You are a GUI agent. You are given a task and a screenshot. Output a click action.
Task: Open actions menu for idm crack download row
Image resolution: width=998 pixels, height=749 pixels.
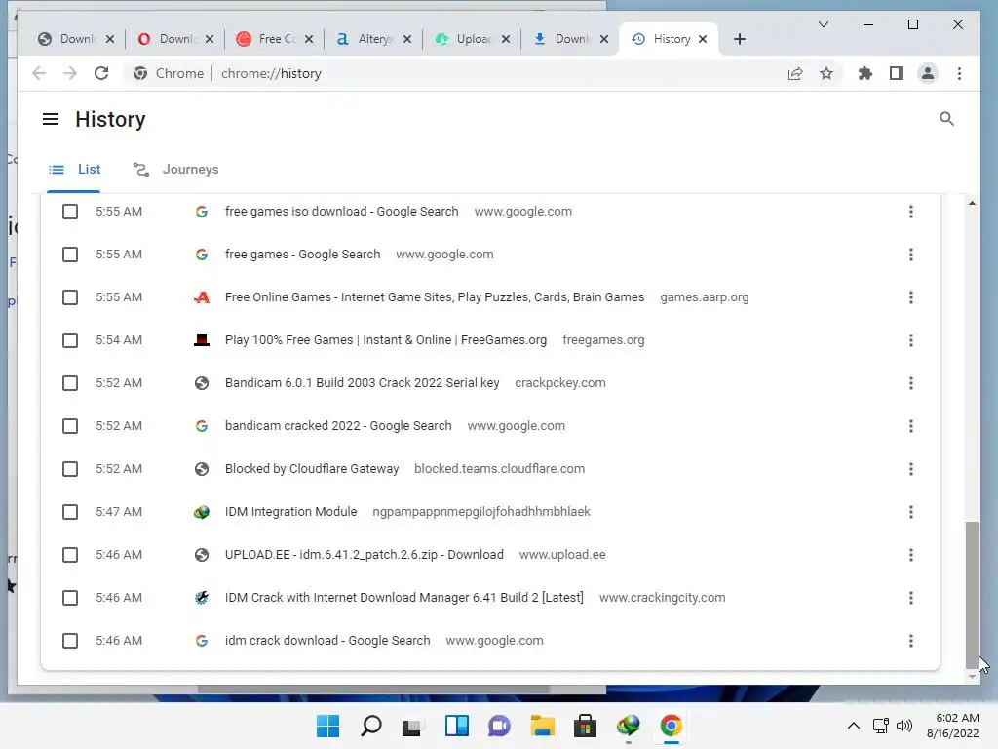tap(911, 641)
